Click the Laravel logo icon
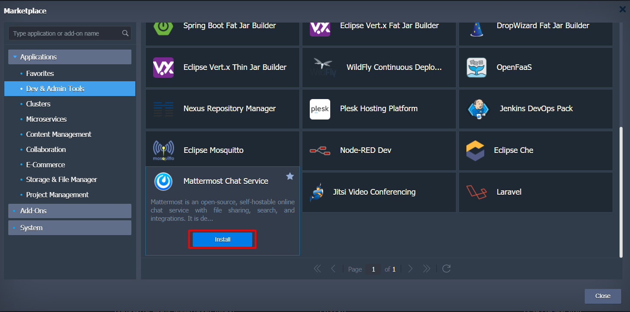The height and width of the screenshot is (312, 630). coord(476,192)
